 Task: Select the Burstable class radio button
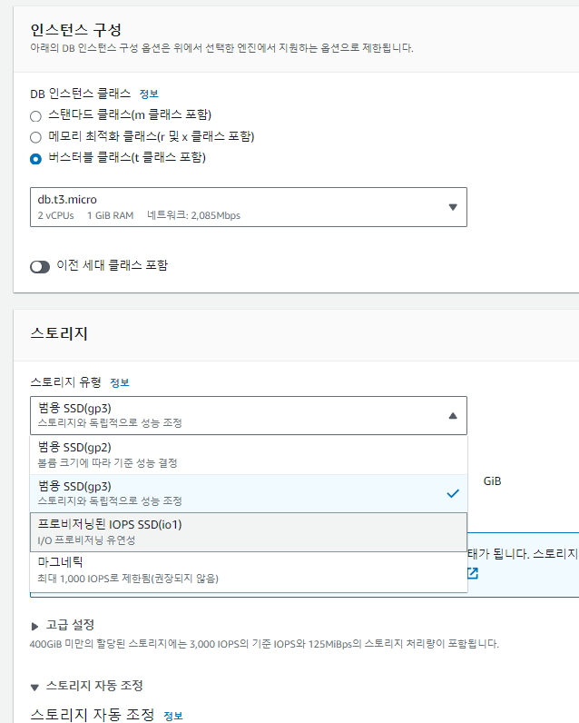tap(35, 159)
